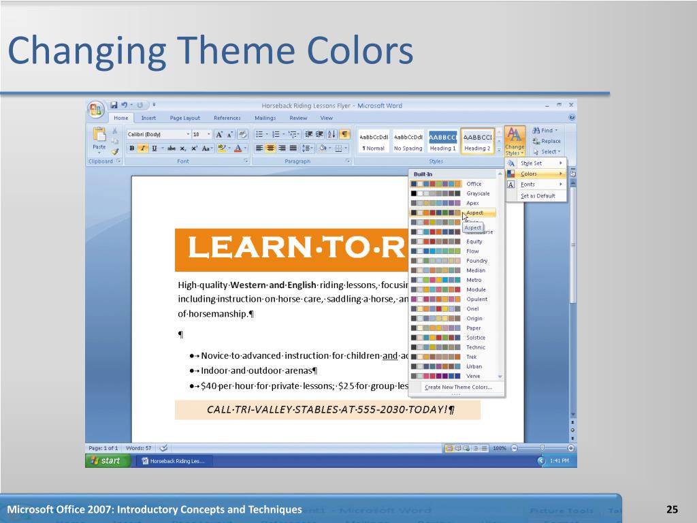Choose Fonts from Change Styles menu
Image resolution: width=697 pixels, height=523 pixels.
[x=536, y=184]
